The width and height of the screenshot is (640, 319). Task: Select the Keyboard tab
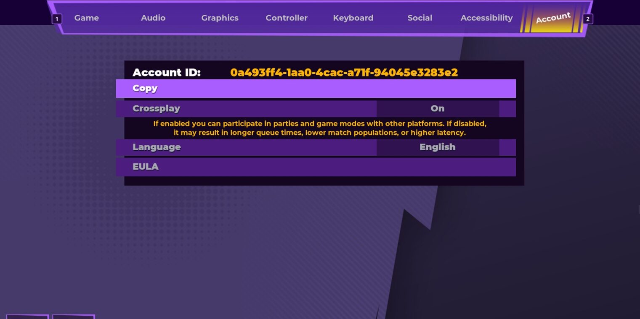coord(353,18)
